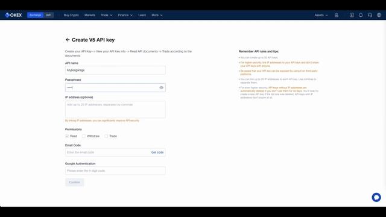This screenshot has height=217, width=386.
Task: Toggle the Read permission checkbox
Action: click(67, 136)
